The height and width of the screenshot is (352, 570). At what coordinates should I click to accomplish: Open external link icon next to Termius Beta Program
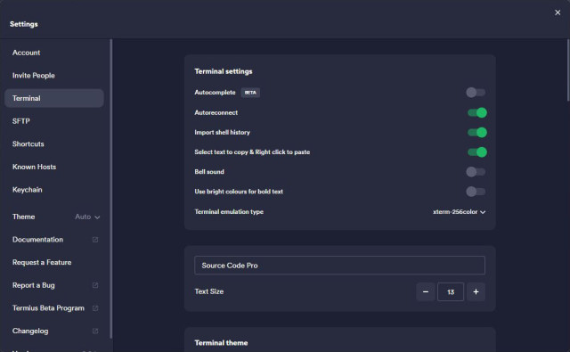(95, 308)
